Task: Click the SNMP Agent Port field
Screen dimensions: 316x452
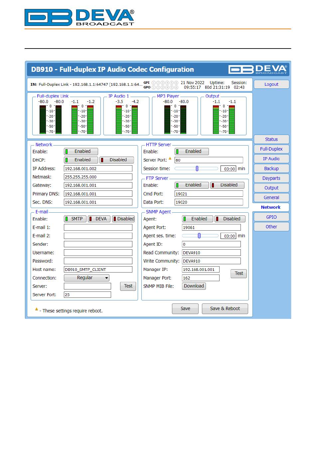Action: [211, 227]
